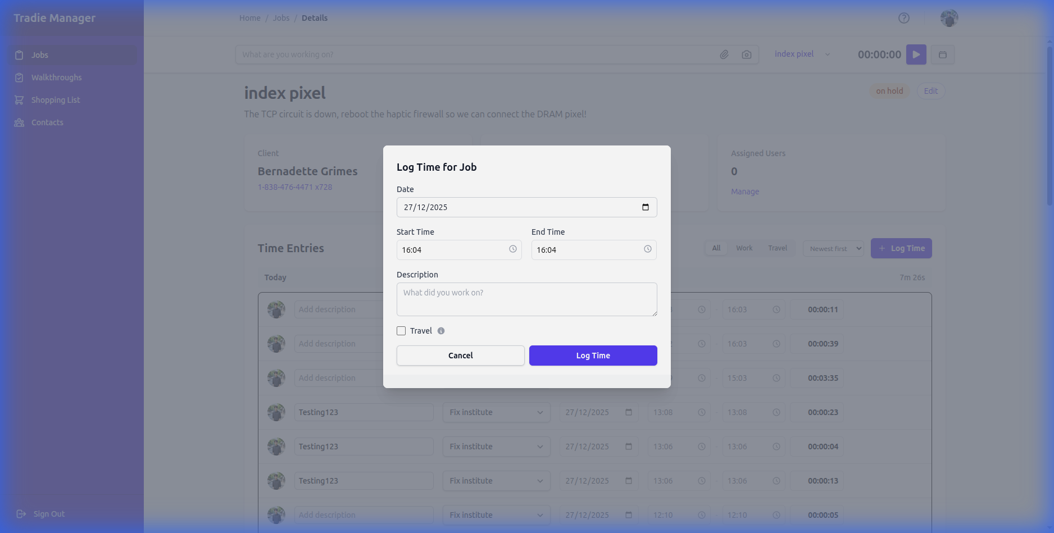Start the timer with the play button
This screenshot has height=533, width=1054.
tap(916, 54)
